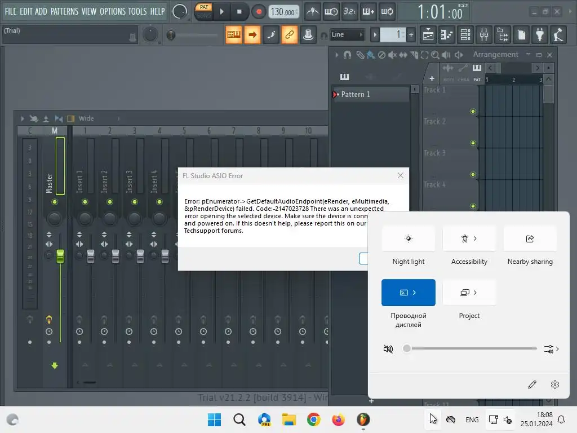Toggle overdub recording piano-plus icon

coord(369,12)
